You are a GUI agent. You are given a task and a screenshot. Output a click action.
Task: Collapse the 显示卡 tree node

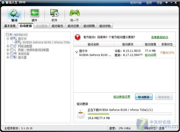(8, 39)
